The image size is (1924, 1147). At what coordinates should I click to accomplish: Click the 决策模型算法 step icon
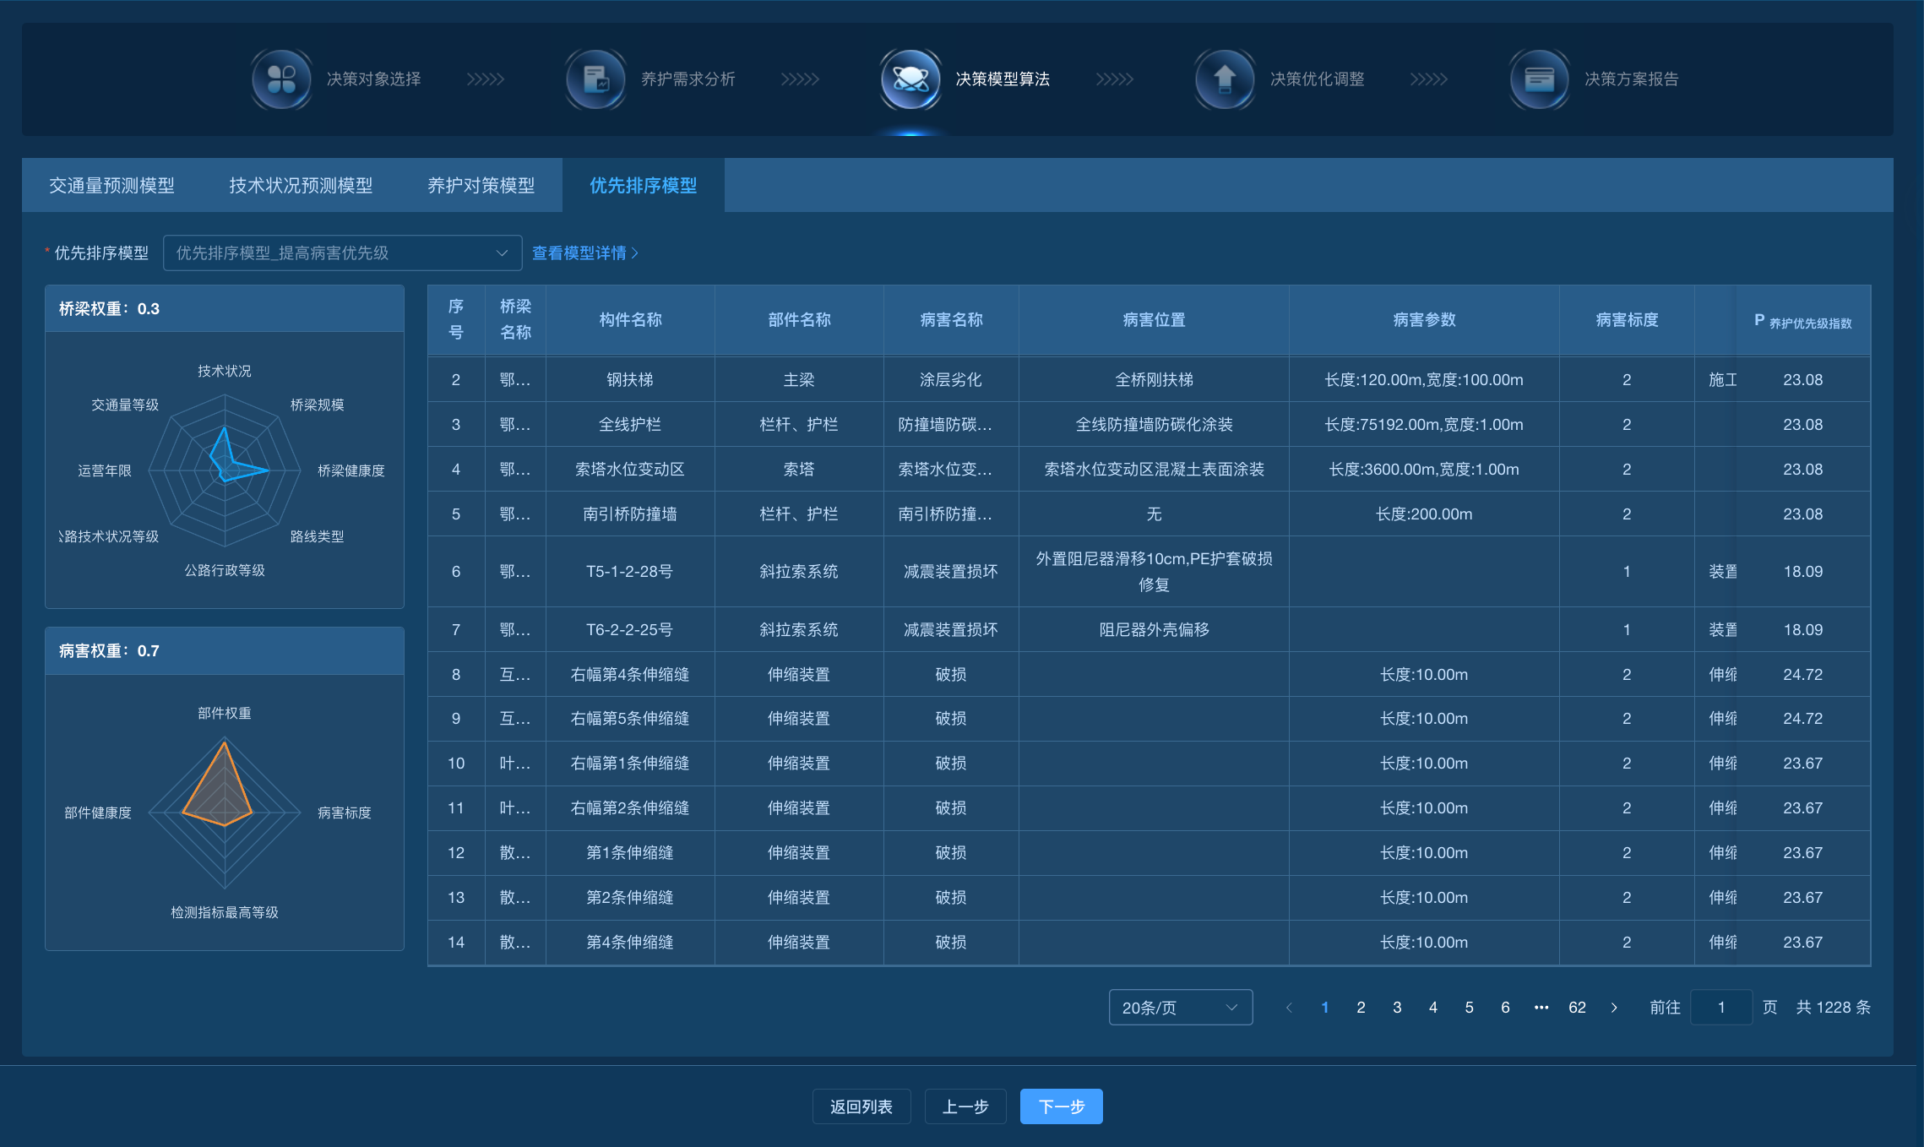tap(910, 79)
